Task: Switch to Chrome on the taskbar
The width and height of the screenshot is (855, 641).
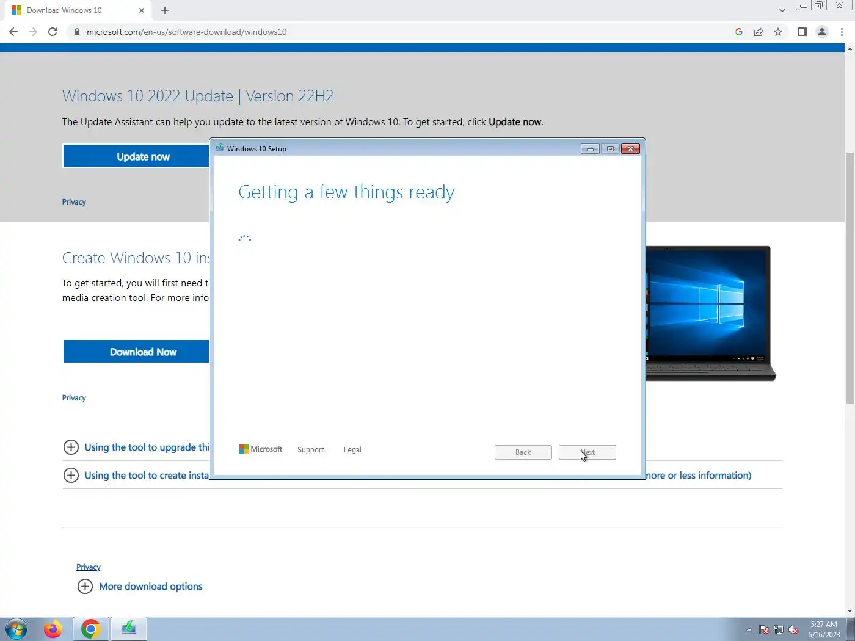Action: tap(91, 629)
